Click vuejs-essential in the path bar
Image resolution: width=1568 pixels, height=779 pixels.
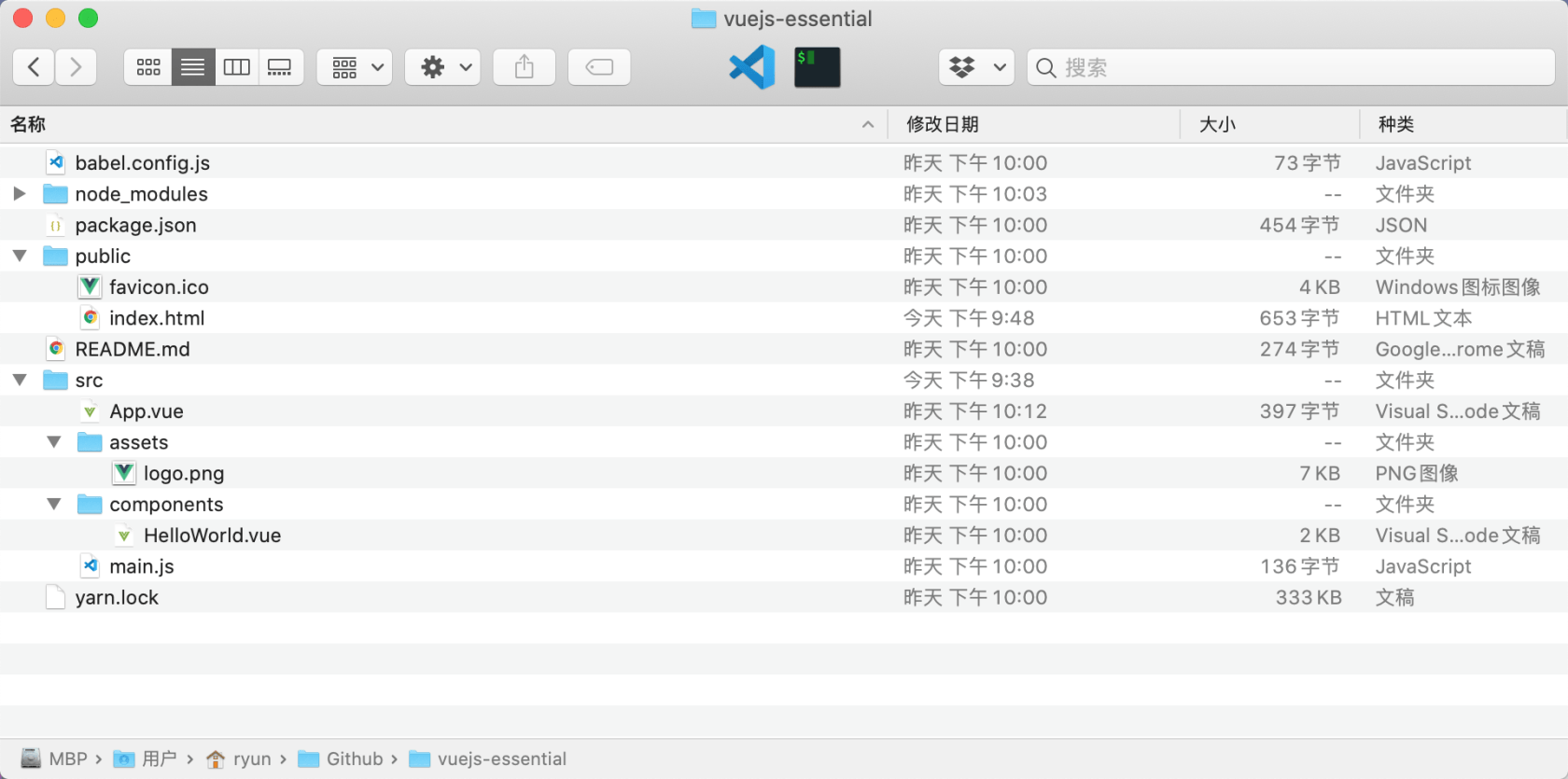tap(487, 758)
